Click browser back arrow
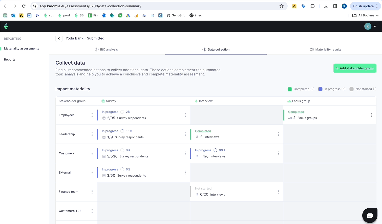 pyautogui.click(x=6, y=6)
